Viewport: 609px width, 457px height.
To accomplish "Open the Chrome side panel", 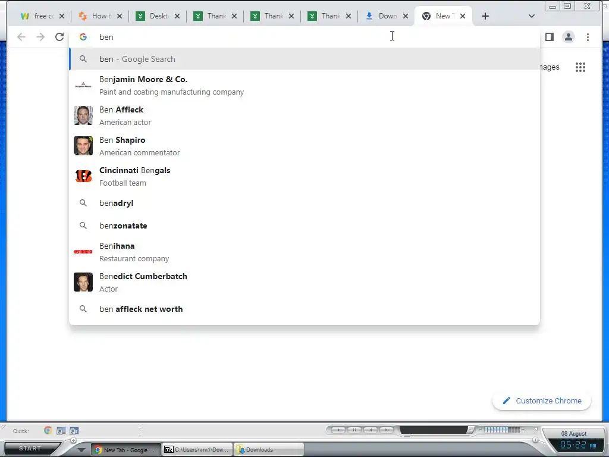I will (x=549, y=37).
